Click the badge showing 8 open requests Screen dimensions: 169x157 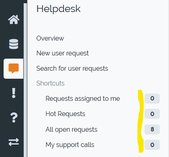click(152, 129)
